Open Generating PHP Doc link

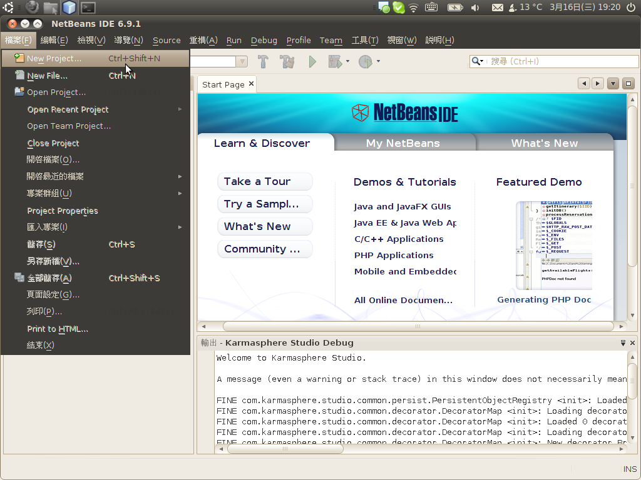click(x=544, y=299)
